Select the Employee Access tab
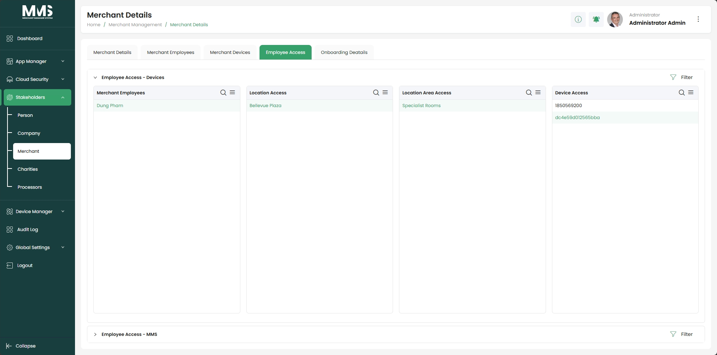 tap(285, 52)
